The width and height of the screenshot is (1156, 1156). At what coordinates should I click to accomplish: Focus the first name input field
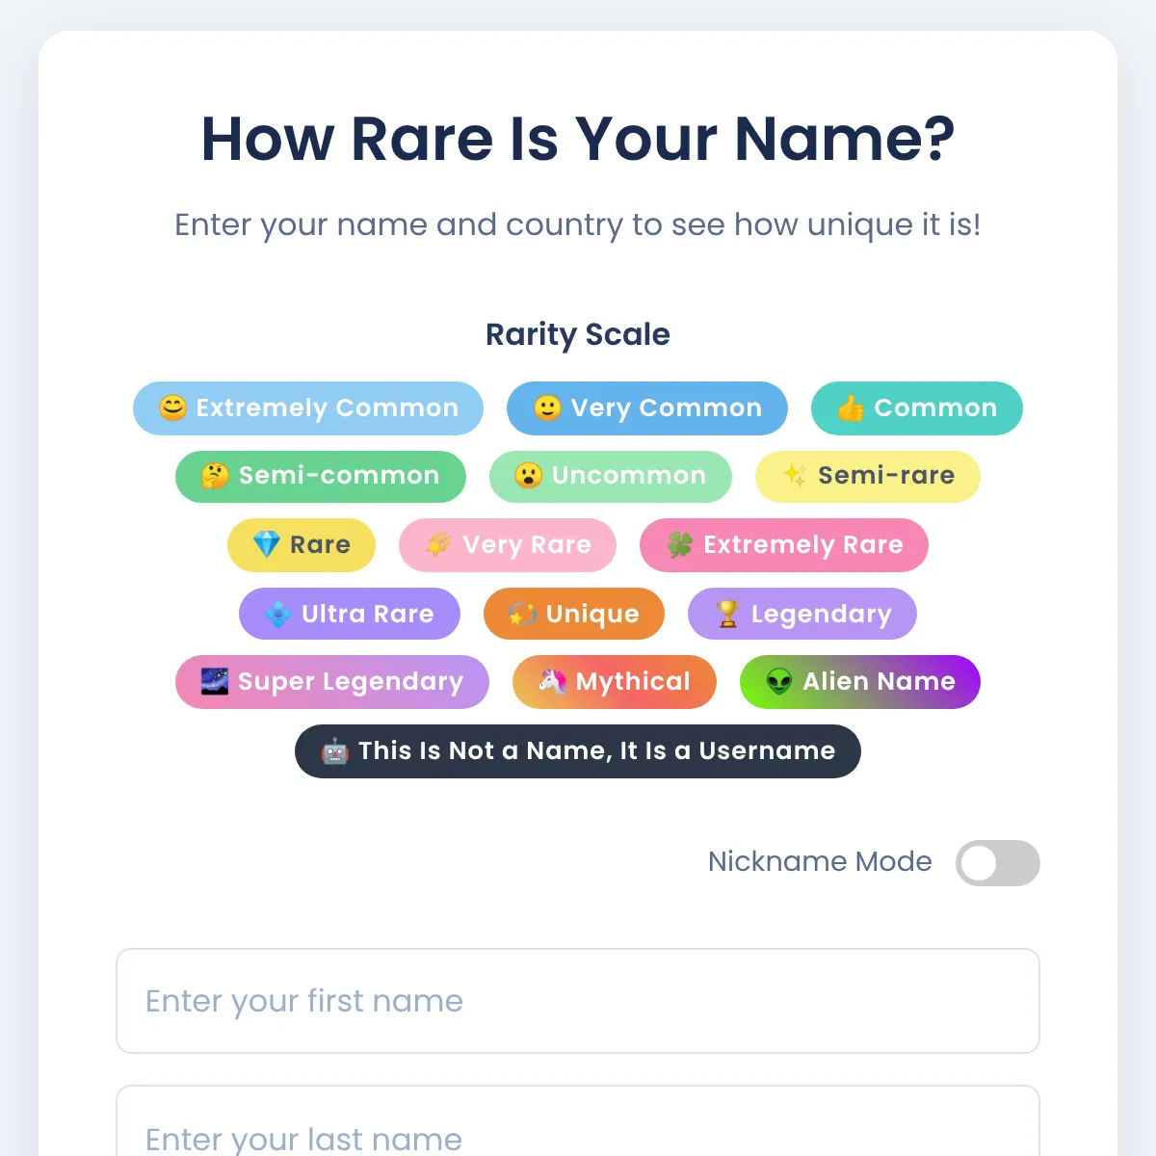[578, 1001]
